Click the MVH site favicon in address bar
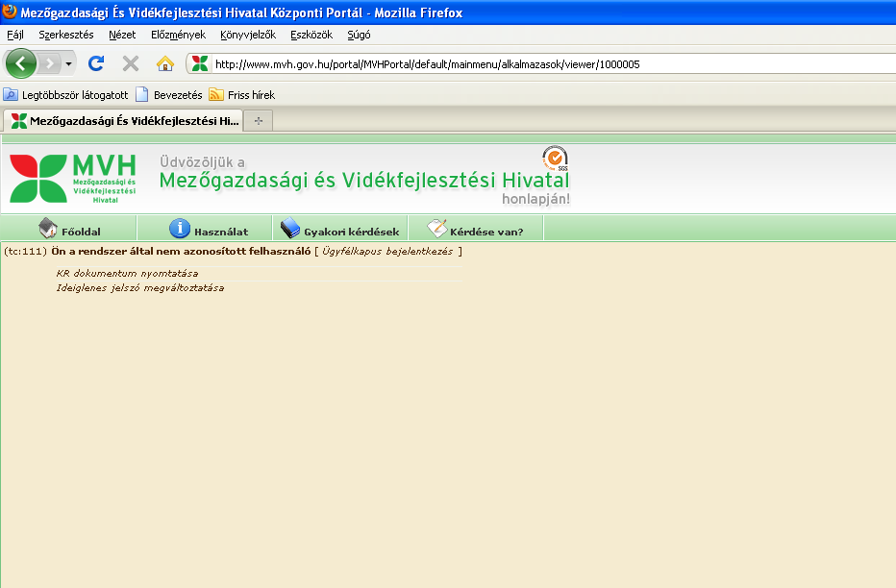The height and width of the screenshot is (588, 896). click(199, 63)
